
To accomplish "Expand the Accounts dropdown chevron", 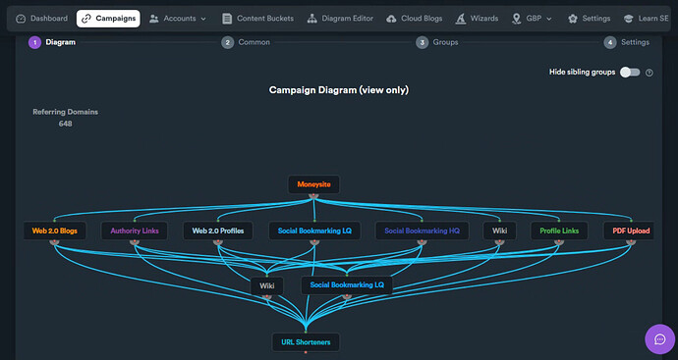I will click(x=203, y=19).
